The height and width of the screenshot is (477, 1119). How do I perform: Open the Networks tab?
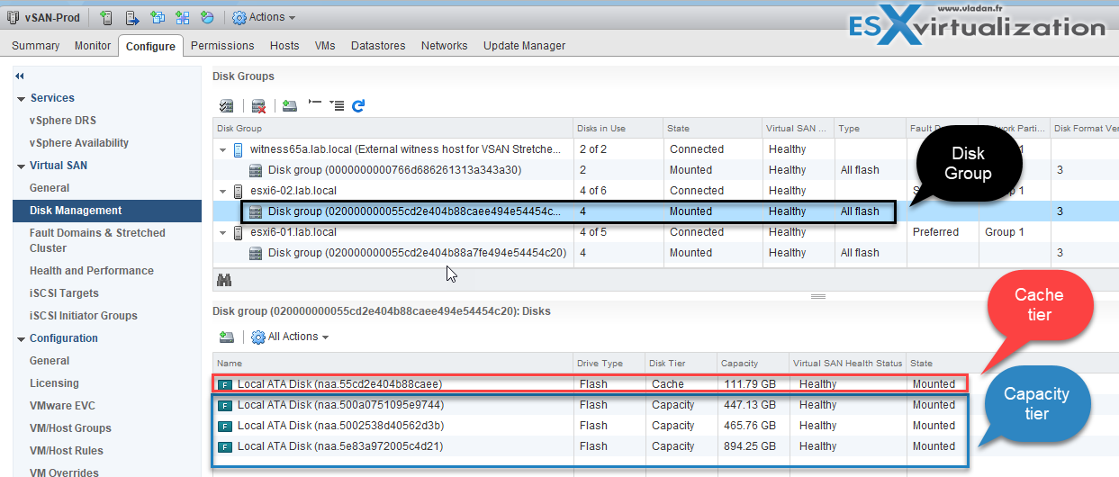(445, 46)
